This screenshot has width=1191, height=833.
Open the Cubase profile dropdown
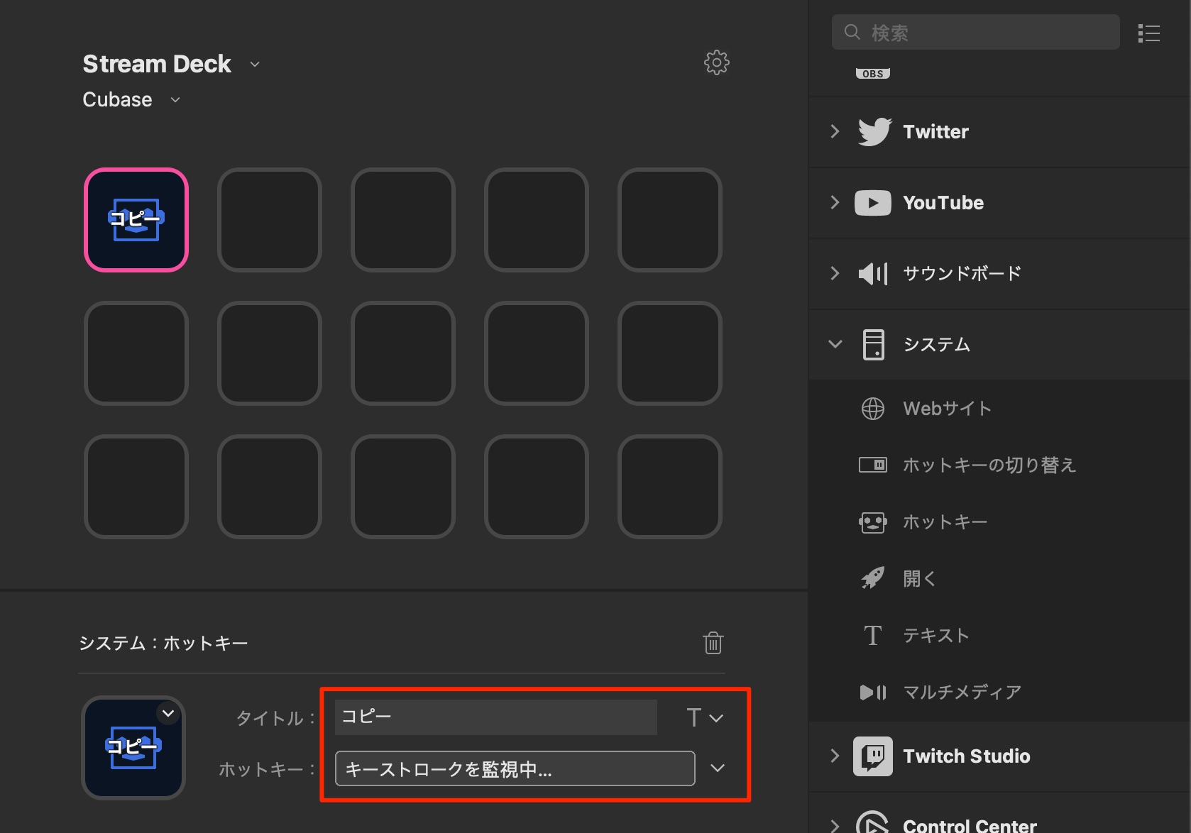pos(175,100)
